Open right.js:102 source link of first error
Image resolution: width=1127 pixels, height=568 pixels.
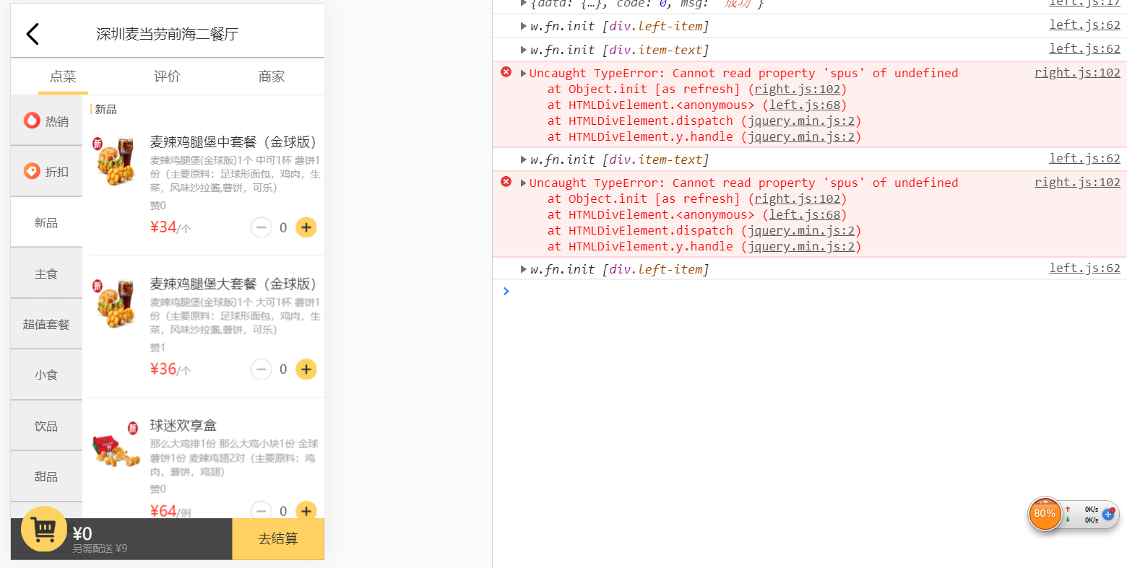(x=1077, y=72)
